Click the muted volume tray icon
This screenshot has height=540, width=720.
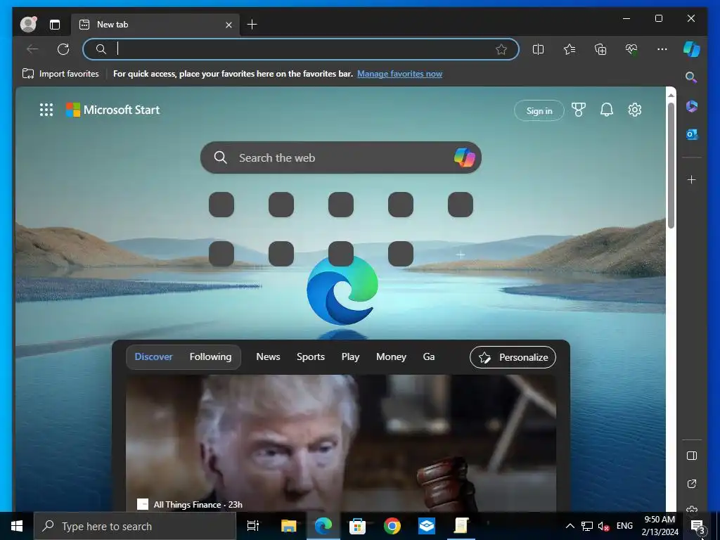click(x=603, y=526)
